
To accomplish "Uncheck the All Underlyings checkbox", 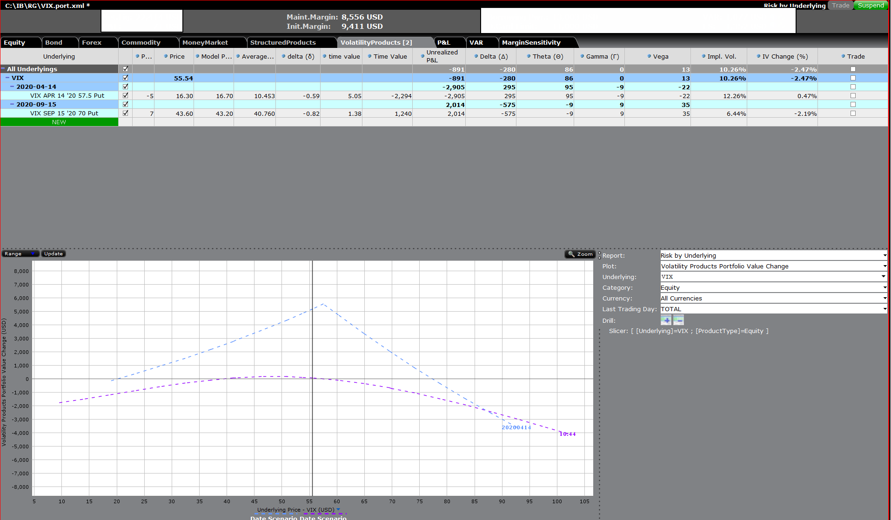I will click(125, 69).
